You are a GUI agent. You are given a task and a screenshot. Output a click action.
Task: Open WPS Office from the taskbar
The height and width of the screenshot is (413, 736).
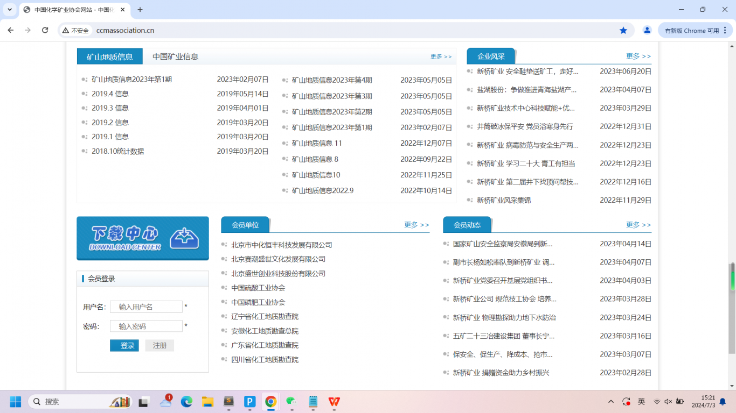tap(334, 402)
